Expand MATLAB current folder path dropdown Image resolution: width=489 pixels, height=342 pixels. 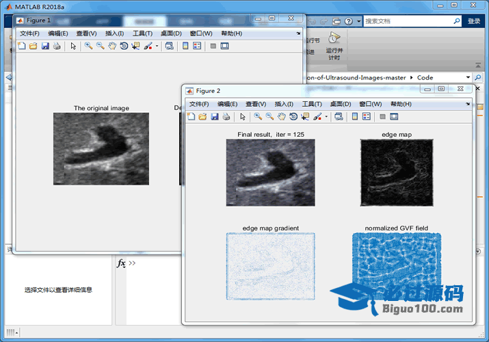[468, 77]
